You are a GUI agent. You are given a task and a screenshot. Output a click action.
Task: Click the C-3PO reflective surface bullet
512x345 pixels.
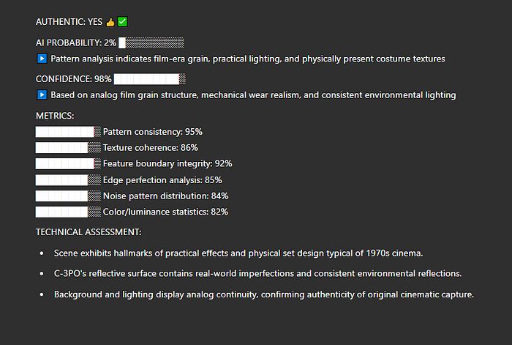258,273
